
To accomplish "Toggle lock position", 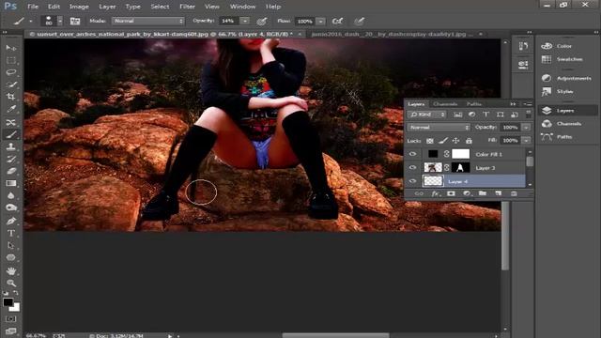I will point(455,141).
